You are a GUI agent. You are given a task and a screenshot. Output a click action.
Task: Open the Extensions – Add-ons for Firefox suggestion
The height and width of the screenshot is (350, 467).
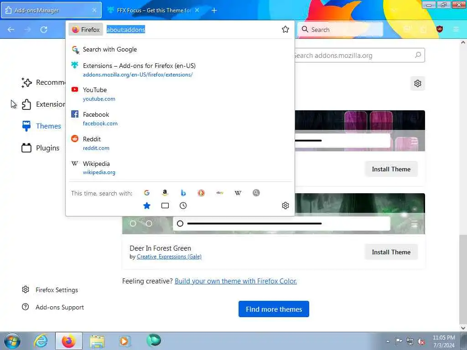(x=180, y=70)
